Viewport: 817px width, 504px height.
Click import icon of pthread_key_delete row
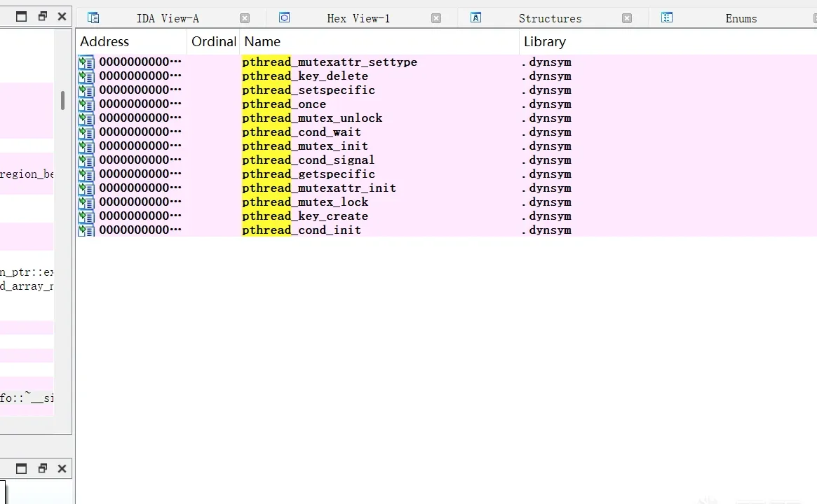[86, 76]
